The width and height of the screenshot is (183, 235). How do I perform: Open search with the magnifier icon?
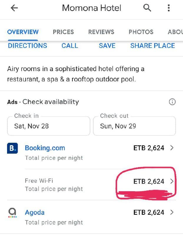click(147, 8)
